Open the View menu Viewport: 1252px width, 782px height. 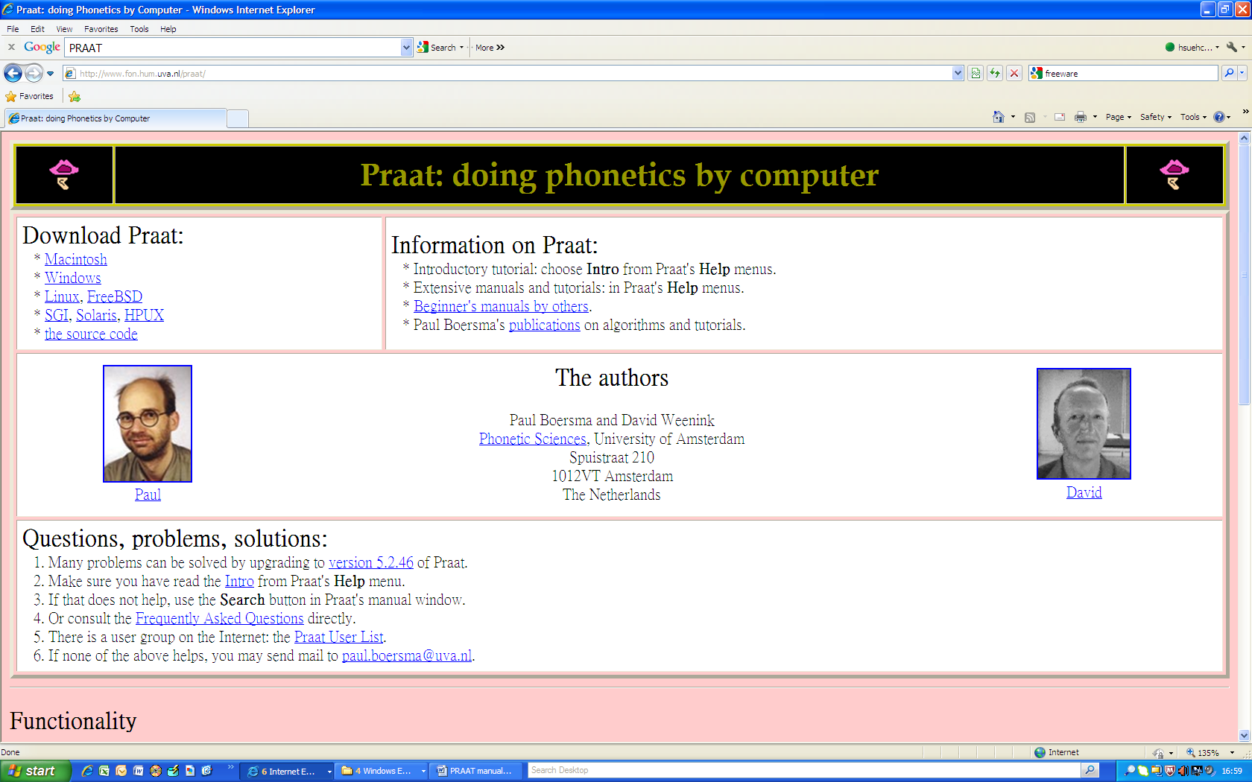[64, 29]
